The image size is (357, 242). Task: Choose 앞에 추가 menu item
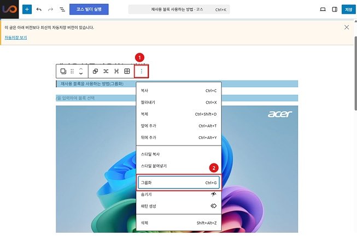[179, 126]
